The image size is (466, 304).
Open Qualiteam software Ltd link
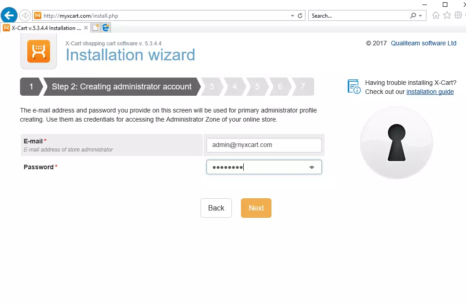pos(424,43)
